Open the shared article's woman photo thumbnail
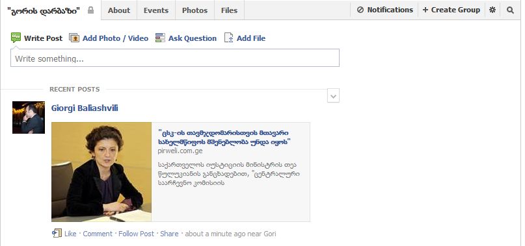This screenshot has height=246, width=525. [101, 172]
